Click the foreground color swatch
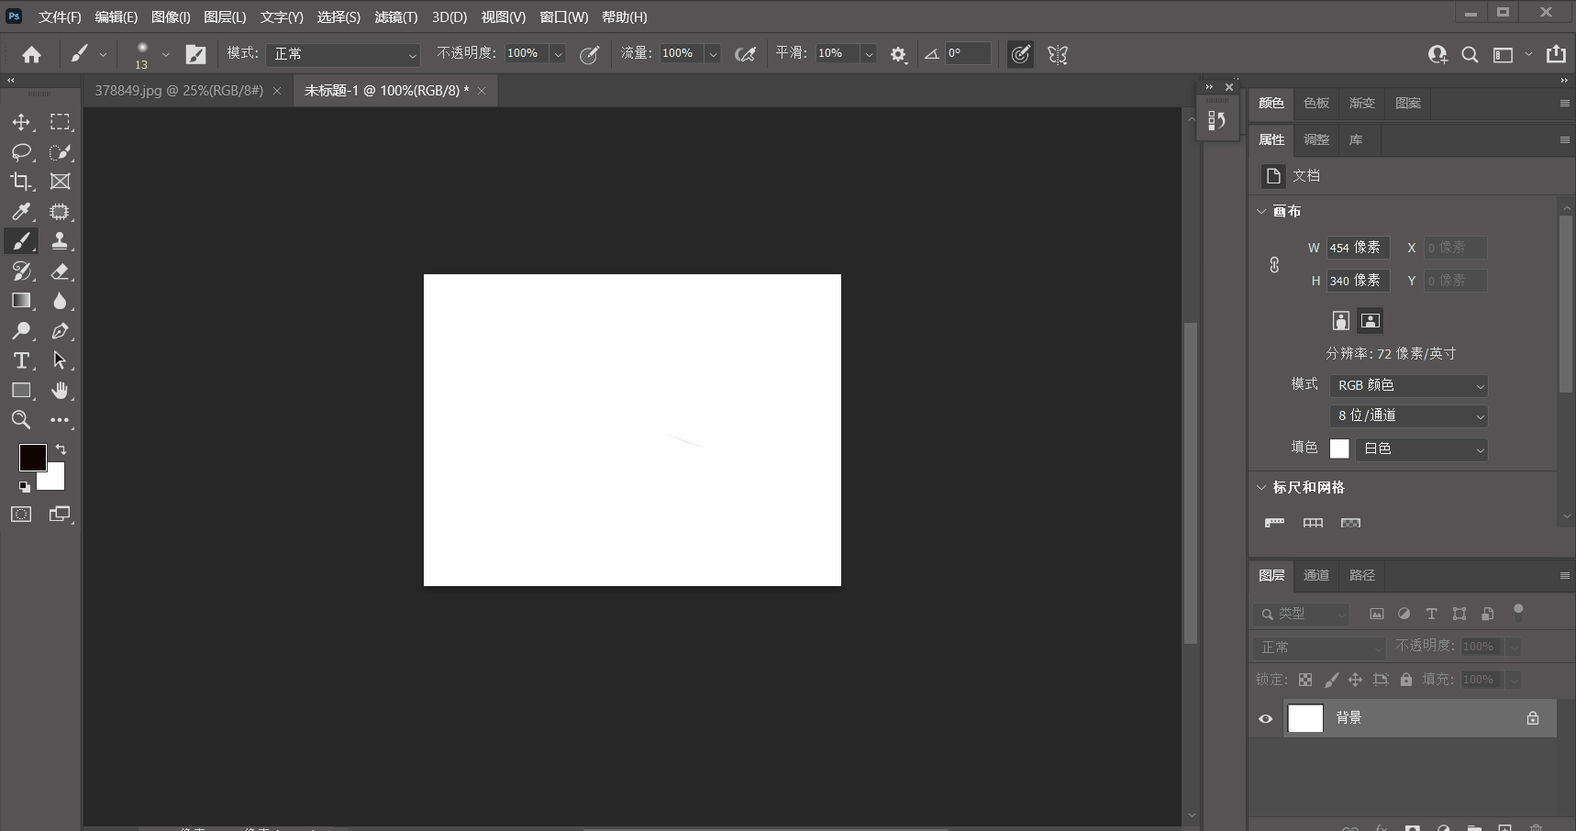The width and height of the screenshot is (1576, 831). tap(32, 458)
